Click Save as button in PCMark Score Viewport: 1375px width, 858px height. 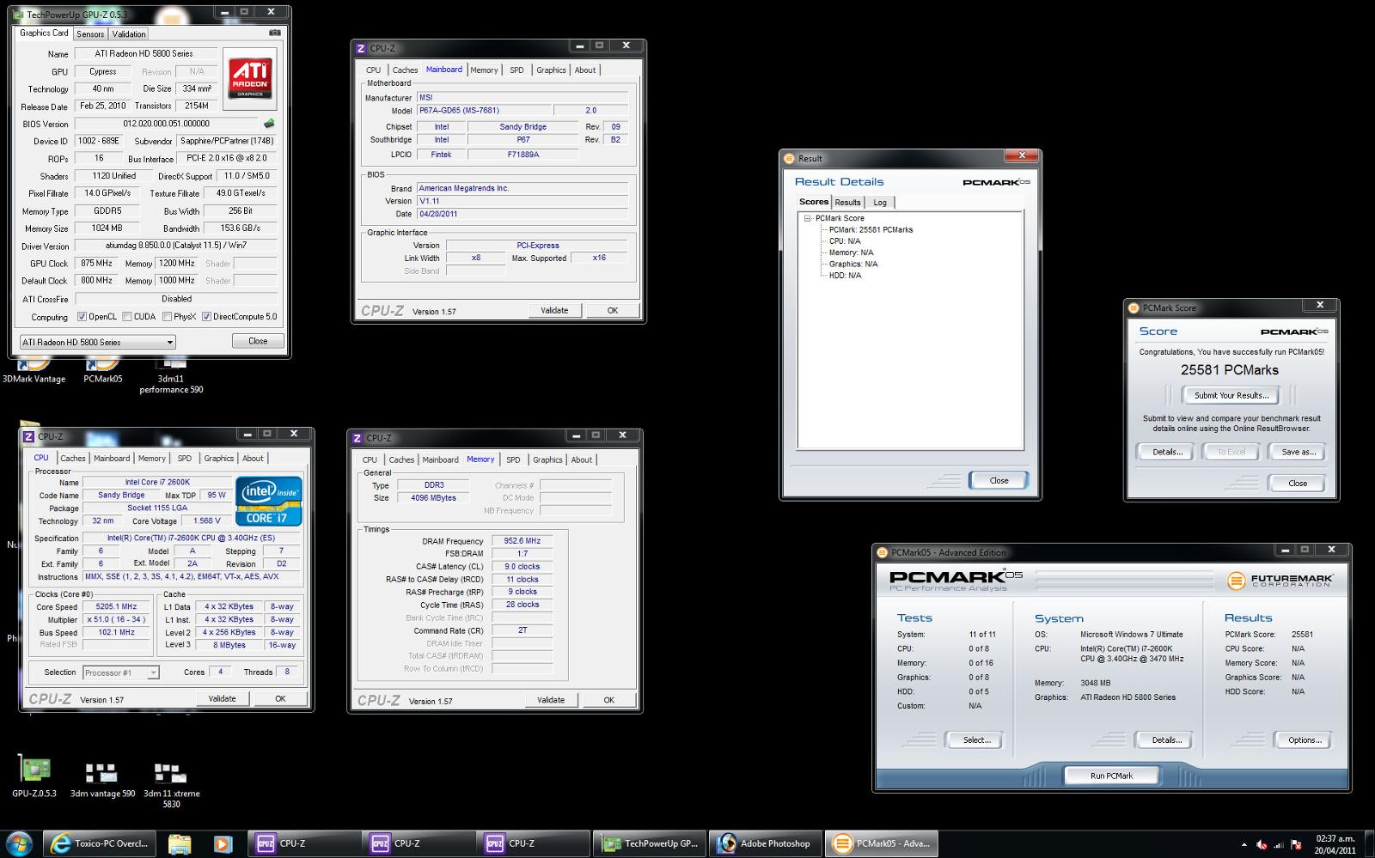point(1298,452)
